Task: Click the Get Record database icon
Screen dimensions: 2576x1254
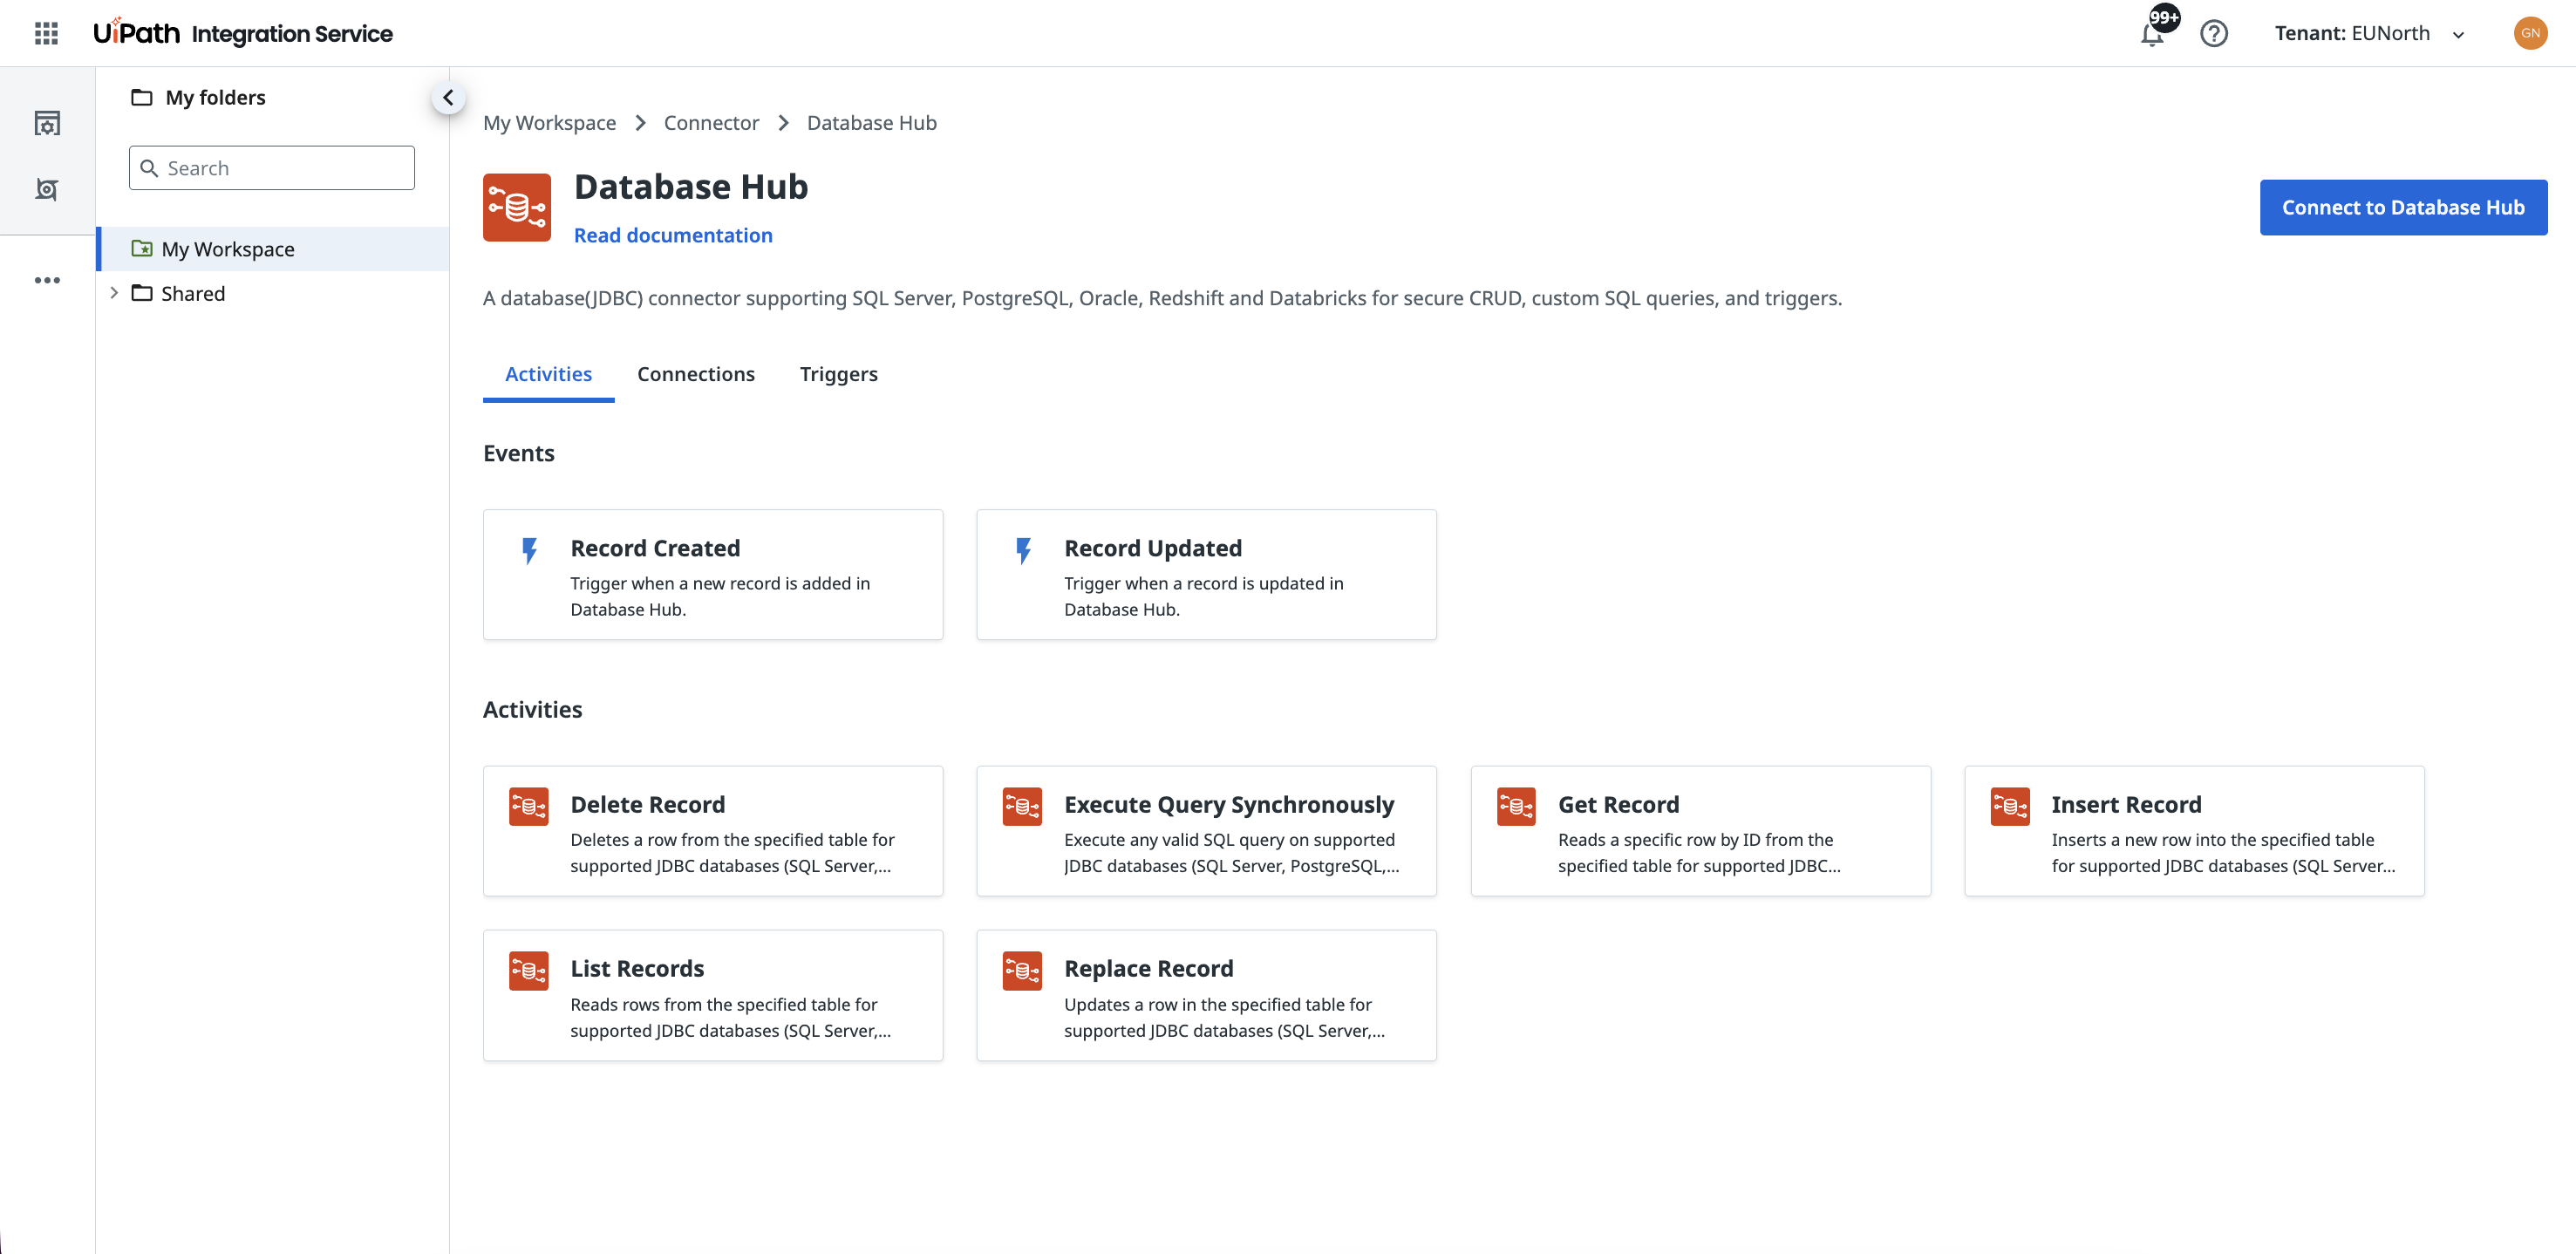Action: pos(1516,806)
